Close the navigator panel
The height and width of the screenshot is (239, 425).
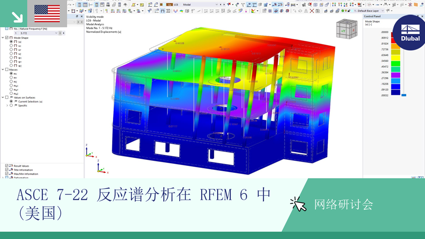pos(82,16)
